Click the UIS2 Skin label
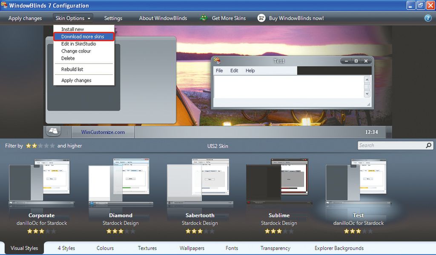 coord(218,146)
